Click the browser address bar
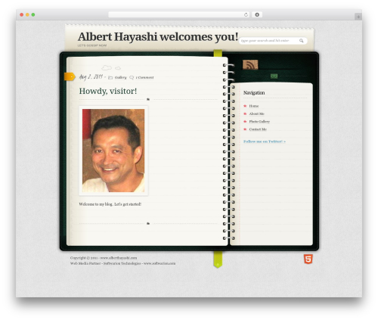The image size is (378, 320). click(178, 15)
